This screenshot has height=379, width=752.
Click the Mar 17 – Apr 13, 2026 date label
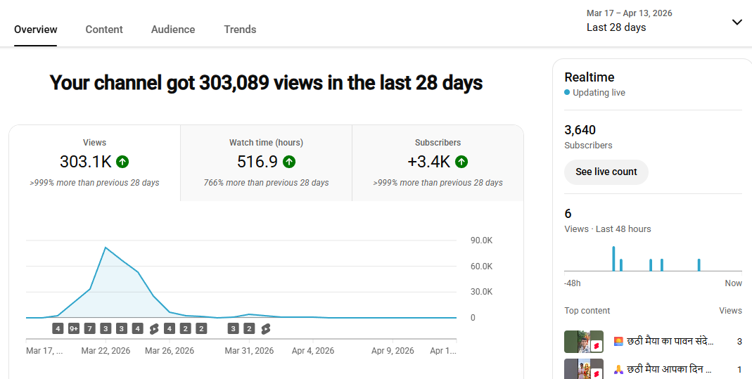pos(629,13)
